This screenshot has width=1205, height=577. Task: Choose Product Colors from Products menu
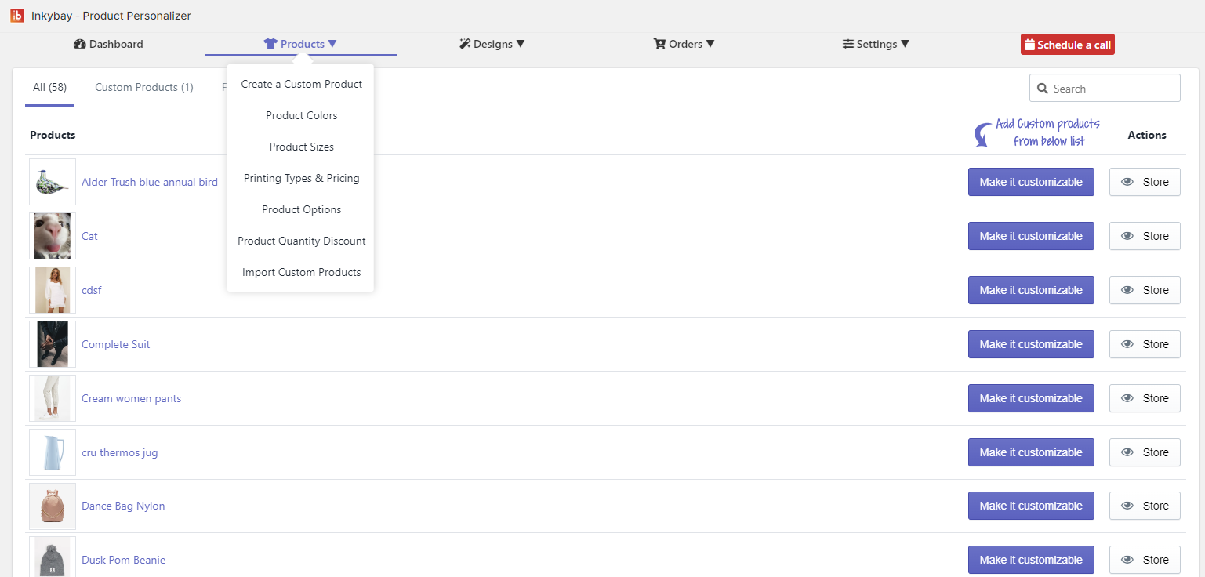coord(301,115)
